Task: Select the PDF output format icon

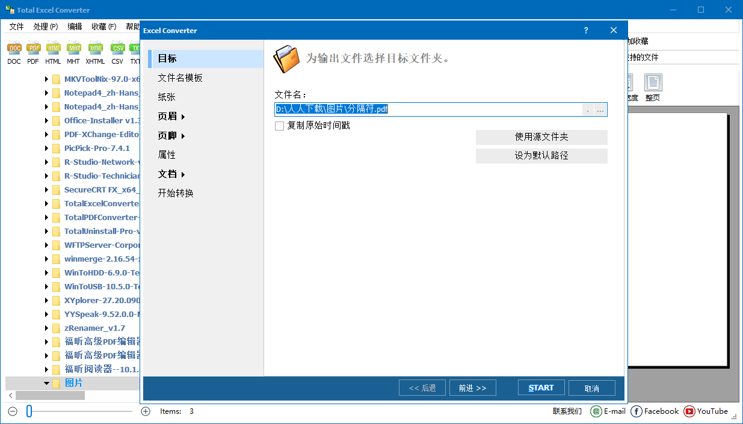Action: (33, 49)
